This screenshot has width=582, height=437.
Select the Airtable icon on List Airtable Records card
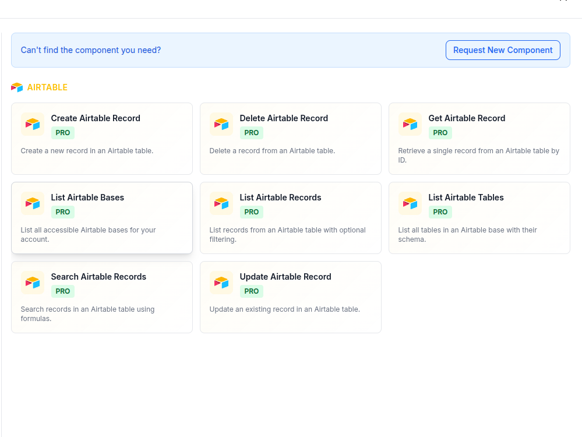[221, 203]
